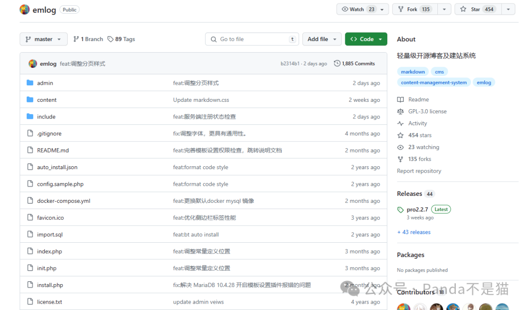Click the Watch eye icon

[x=344, y=9]
